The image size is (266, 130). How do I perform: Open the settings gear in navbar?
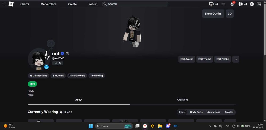[252, 4]
